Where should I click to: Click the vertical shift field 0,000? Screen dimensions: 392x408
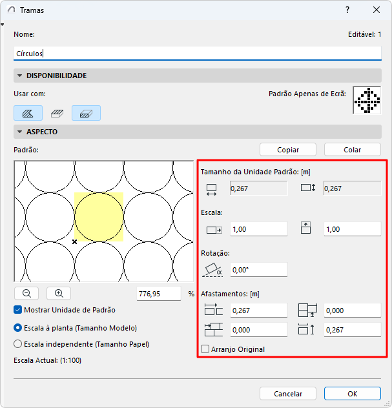353,310
